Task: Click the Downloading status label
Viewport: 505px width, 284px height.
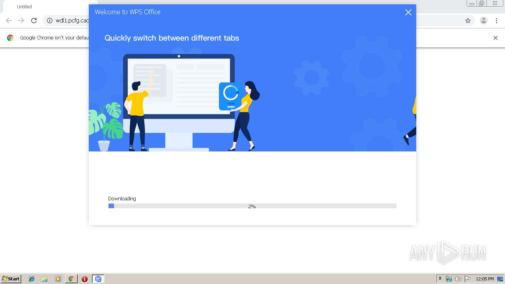Action: (x=122, y=198)
